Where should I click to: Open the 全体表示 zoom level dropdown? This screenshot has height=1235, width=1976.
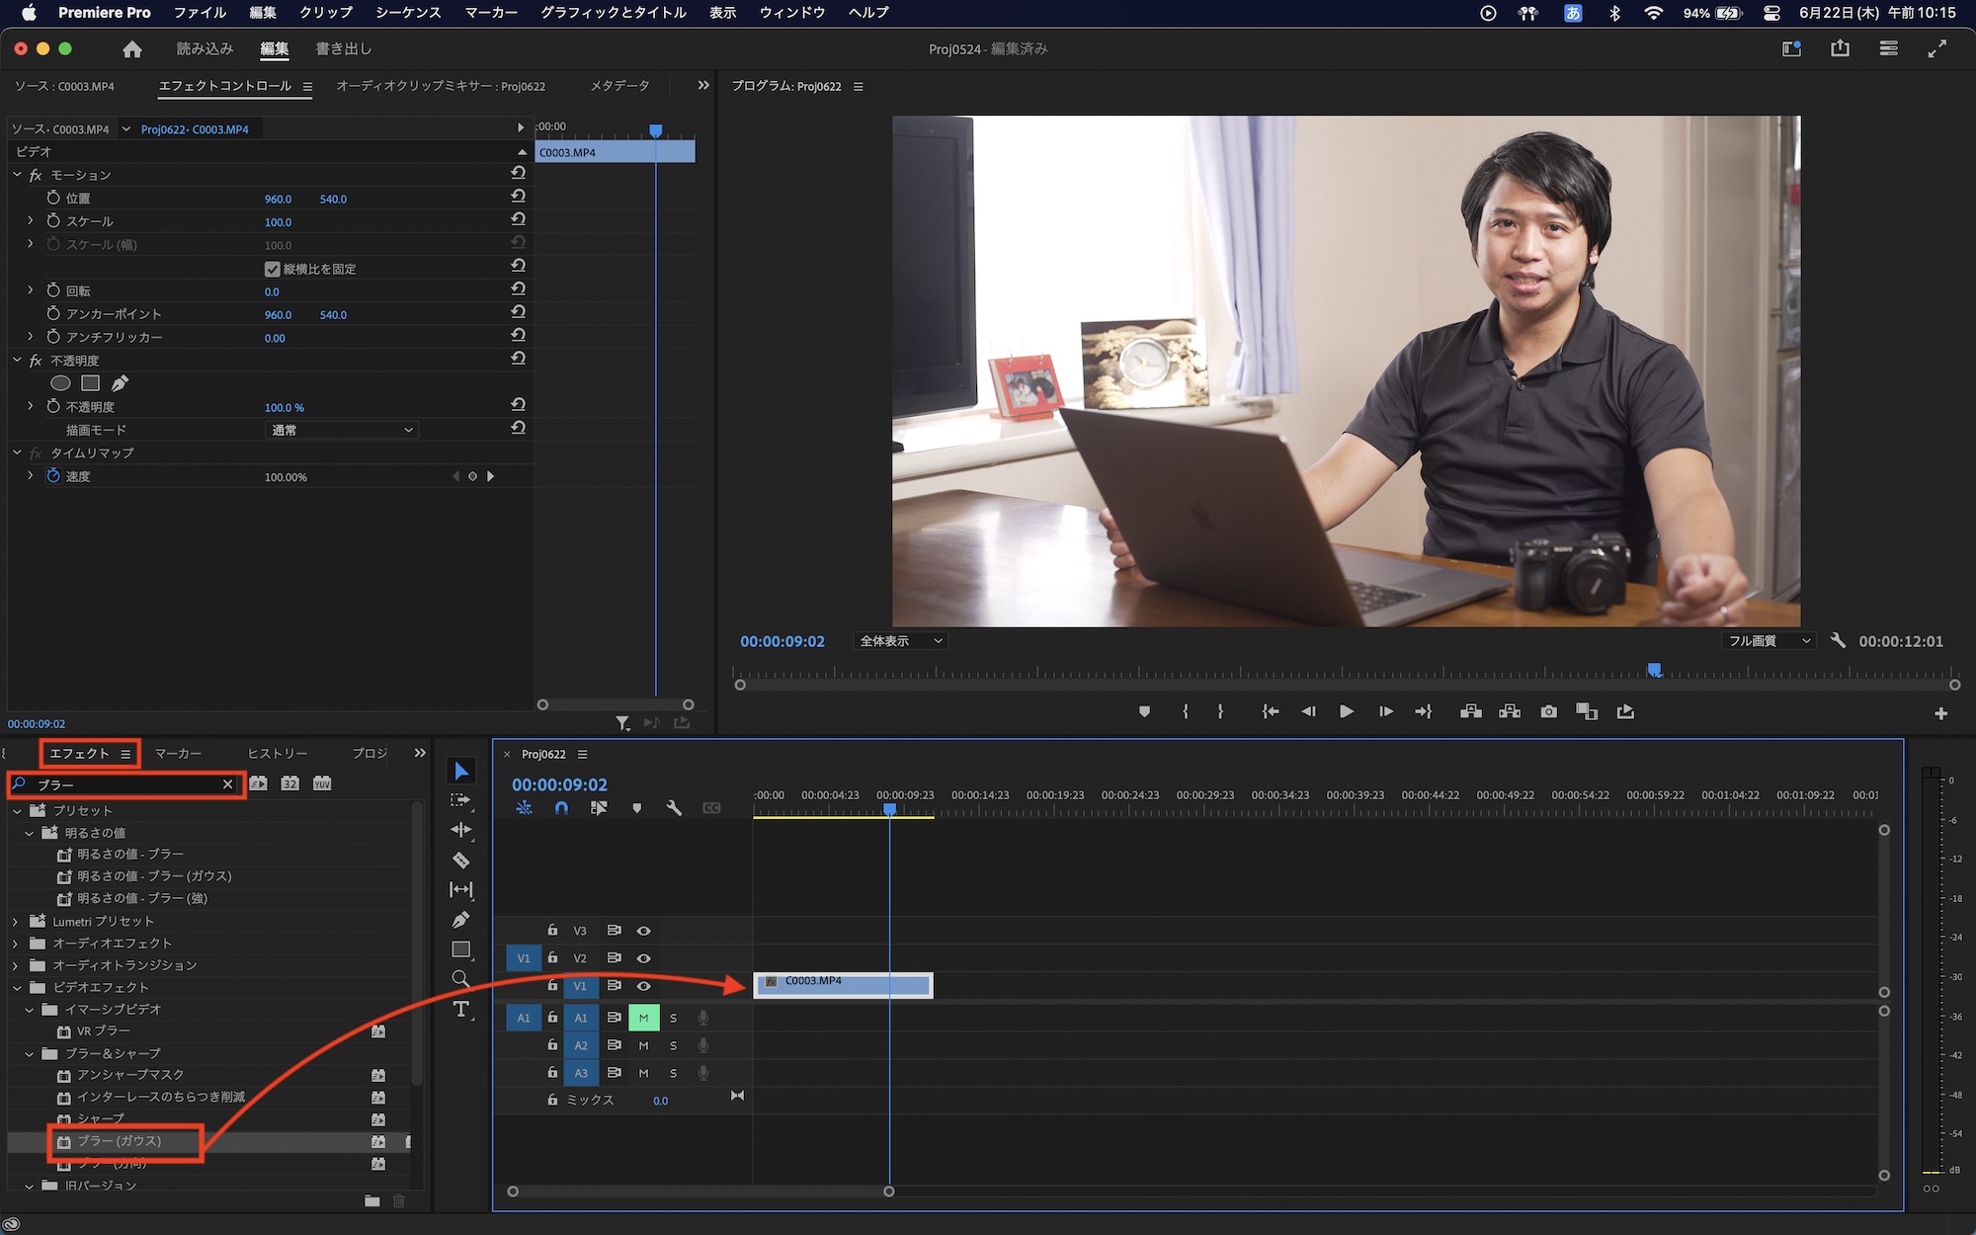click(898, 640)
